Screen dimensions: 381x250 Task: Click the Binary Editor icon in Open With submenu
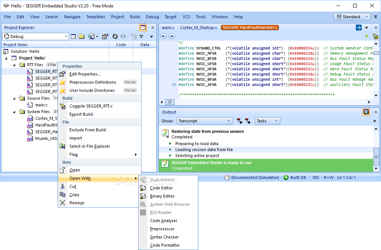click(143, 196)
